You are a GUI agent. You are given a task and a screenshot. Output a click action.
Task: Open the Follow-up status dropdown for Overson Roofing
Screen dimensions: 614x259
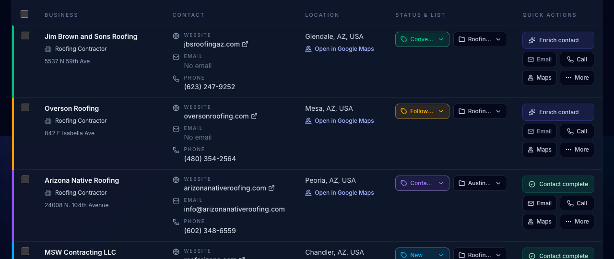click(x=422, y=111)
